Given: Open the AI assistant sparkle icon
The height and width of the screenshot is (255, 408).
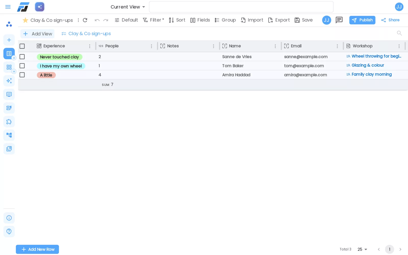Looking at the screenshot, I should coord(40,7).
